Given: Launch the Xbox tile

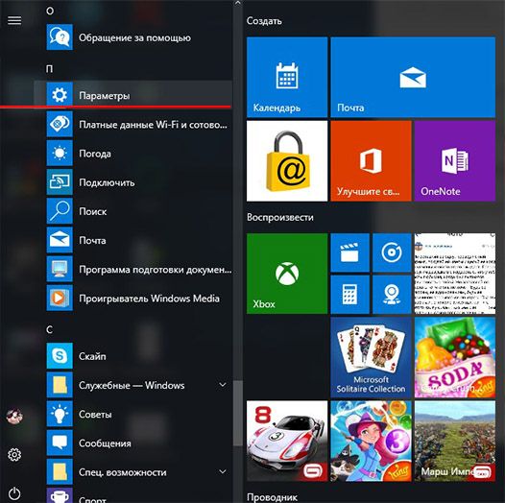Looking at the screenshot, I should (x=287, y=274).
